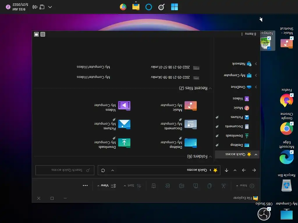Viewport: 298px width, 223px height.
Task: Click the Rename icon in Explorer toolbar
Action: point(182,186)
